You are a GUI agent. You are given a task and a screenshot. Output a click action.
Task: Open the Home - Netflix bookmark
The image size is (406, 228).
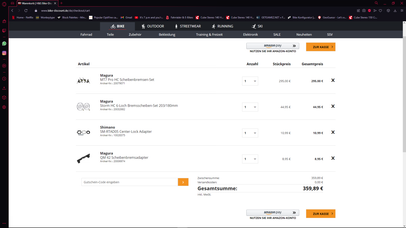point(23,17)
